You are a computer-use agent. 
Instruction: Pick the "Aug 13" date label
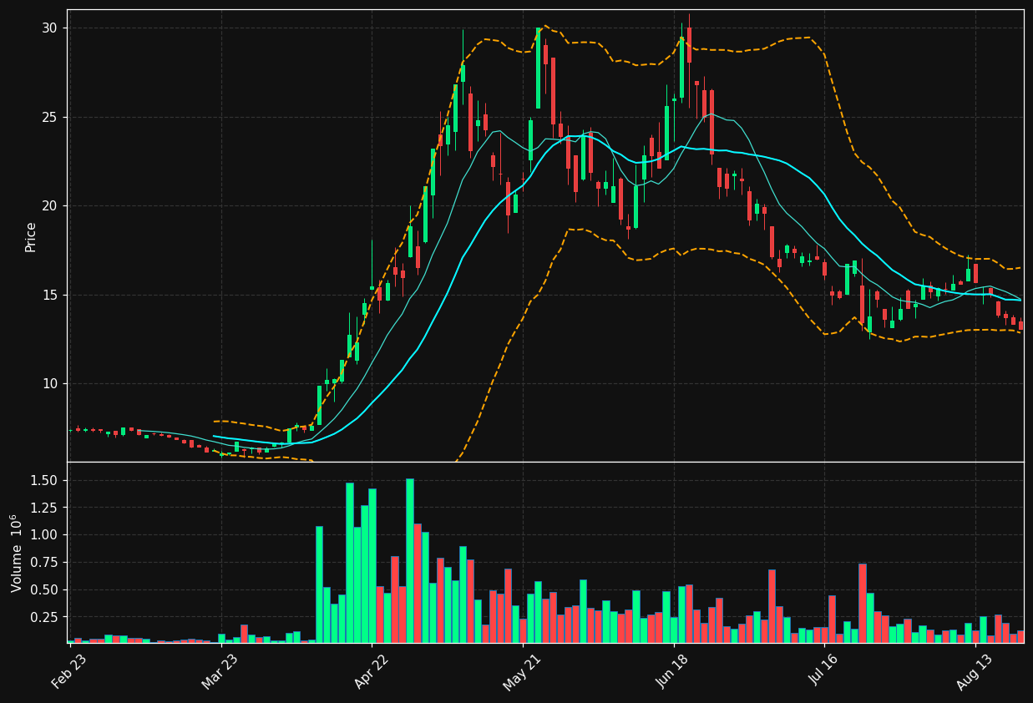click(x=974, y=672)
